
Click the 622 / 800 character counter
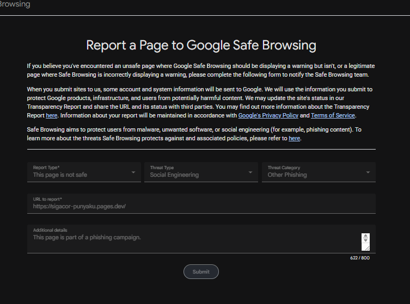point(360,258)
